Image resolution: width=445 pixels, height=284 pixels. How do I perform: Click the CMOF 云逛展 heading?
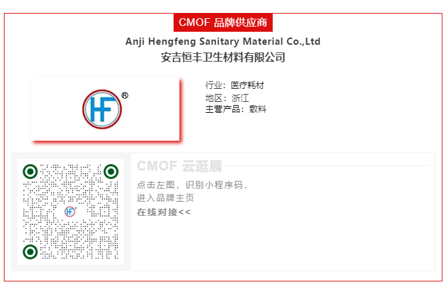(179, 166)
